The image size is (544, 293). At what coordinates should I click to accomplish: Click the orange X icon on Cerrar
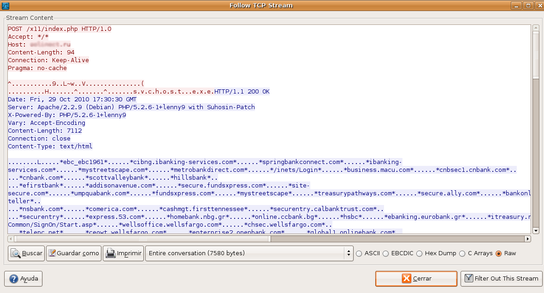click(x=406, y=279)
